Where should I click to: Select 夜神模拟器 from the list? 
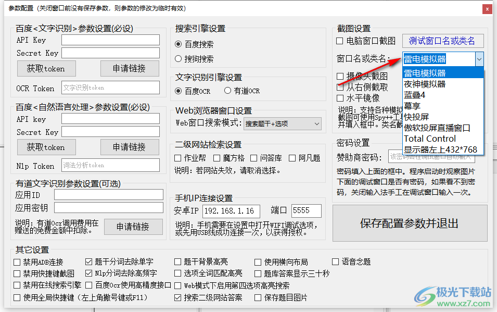(443, 84)
